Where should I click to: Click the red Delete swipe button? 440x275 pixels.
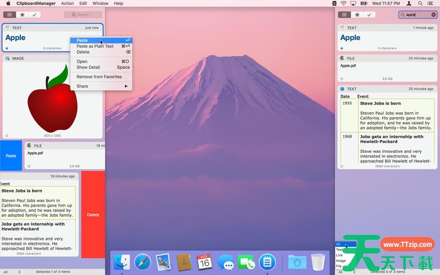click(93, 215)
